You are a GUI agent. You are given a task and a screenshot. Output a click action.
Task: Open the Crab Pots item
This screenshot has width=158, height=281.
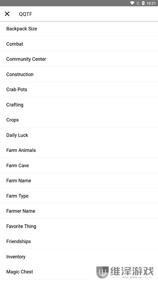coord(79,89)
